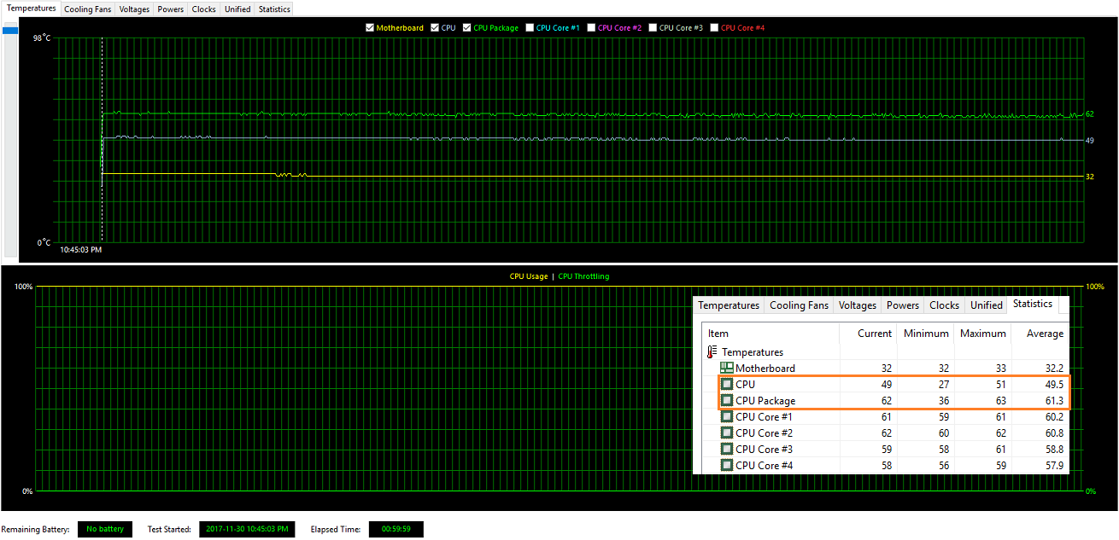Click the CPU Core #2 row icon
1119x540 pixels.
click(727, 433)
